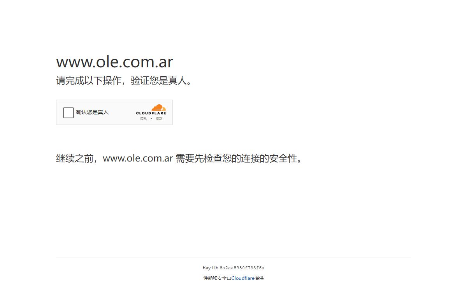467x288 pixels.
Task: Click the www.ole.com.ar page heading
Action: [x=115, y=62]
